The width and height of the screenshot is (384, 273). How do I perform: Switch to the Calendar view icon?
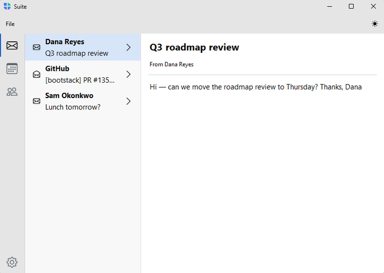12,69
